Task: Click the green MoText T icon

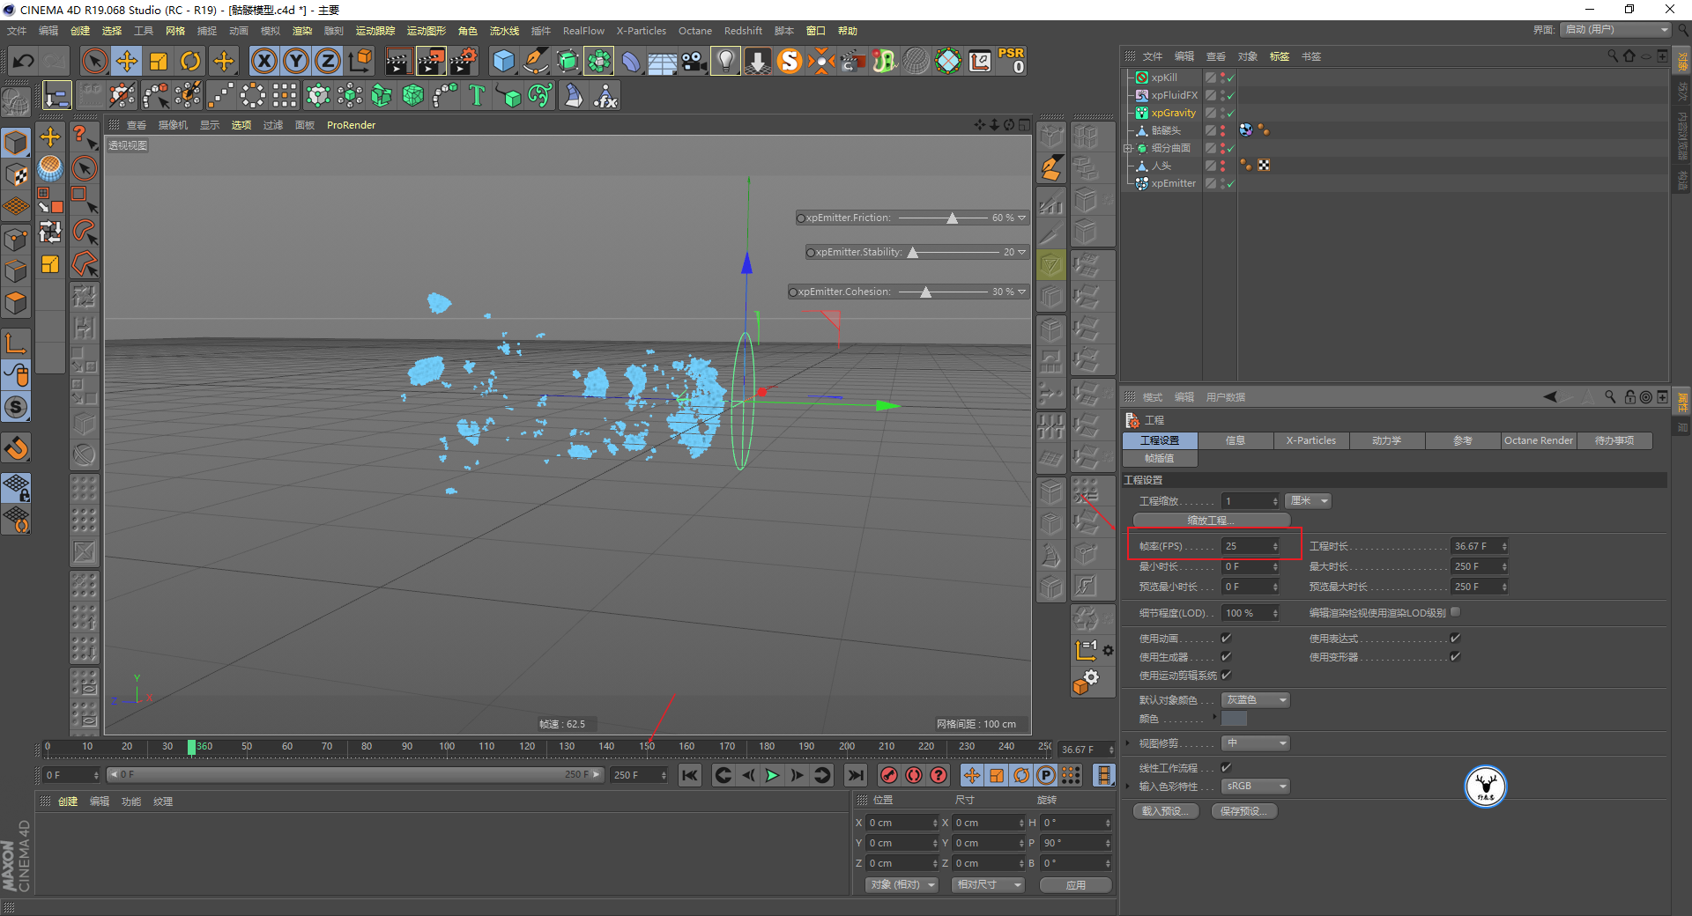Action: point(477,95)
